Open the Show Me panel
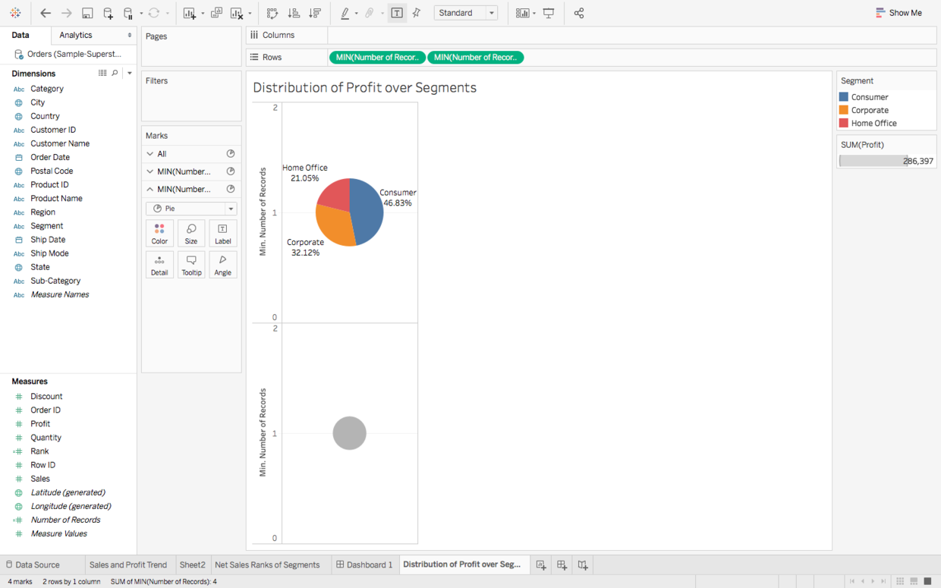 tap(899, 13)
